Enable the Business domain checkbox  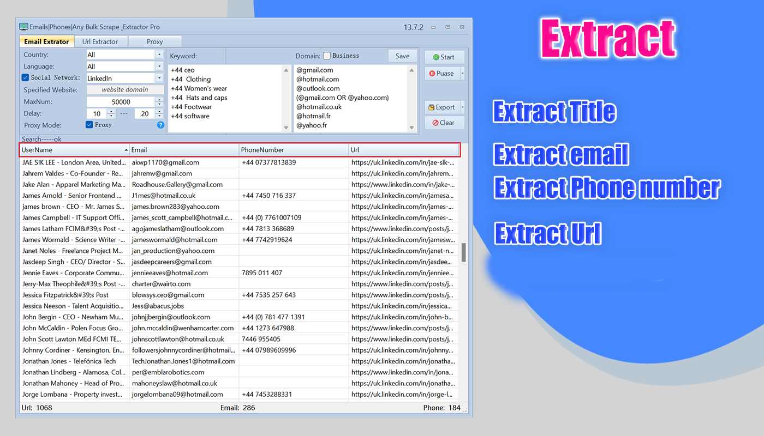[x=327, y=56]
